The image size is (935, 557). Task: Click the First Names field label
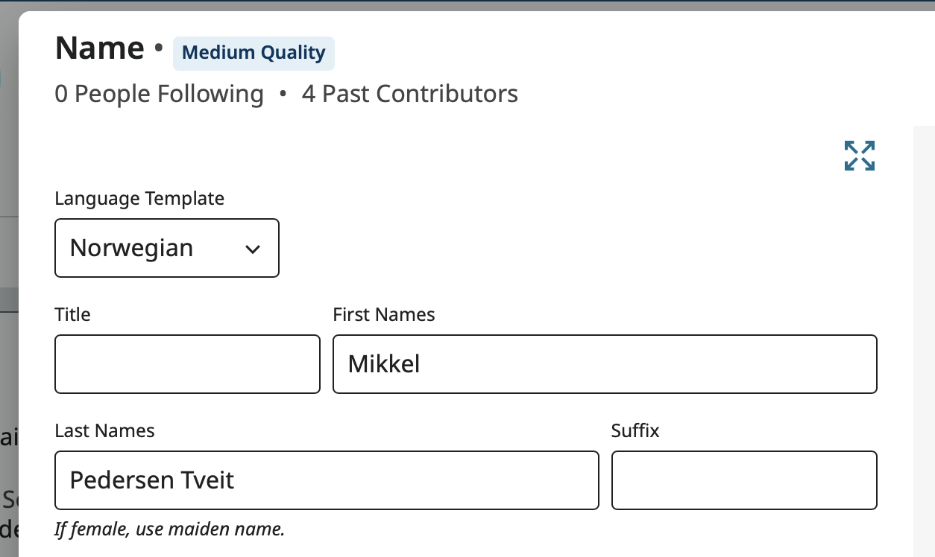click(383, 314)
